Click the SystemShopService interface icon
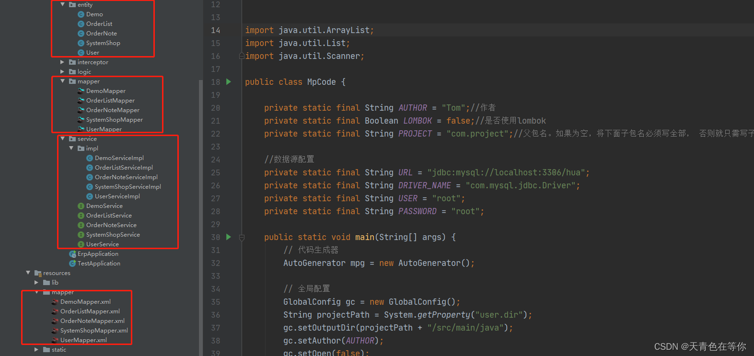The height and width of the screenshot is (356, 754). pyautogui.click(x=81, y=235)
